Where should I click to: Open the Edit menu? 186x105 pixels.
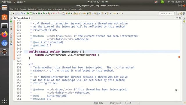17,9
